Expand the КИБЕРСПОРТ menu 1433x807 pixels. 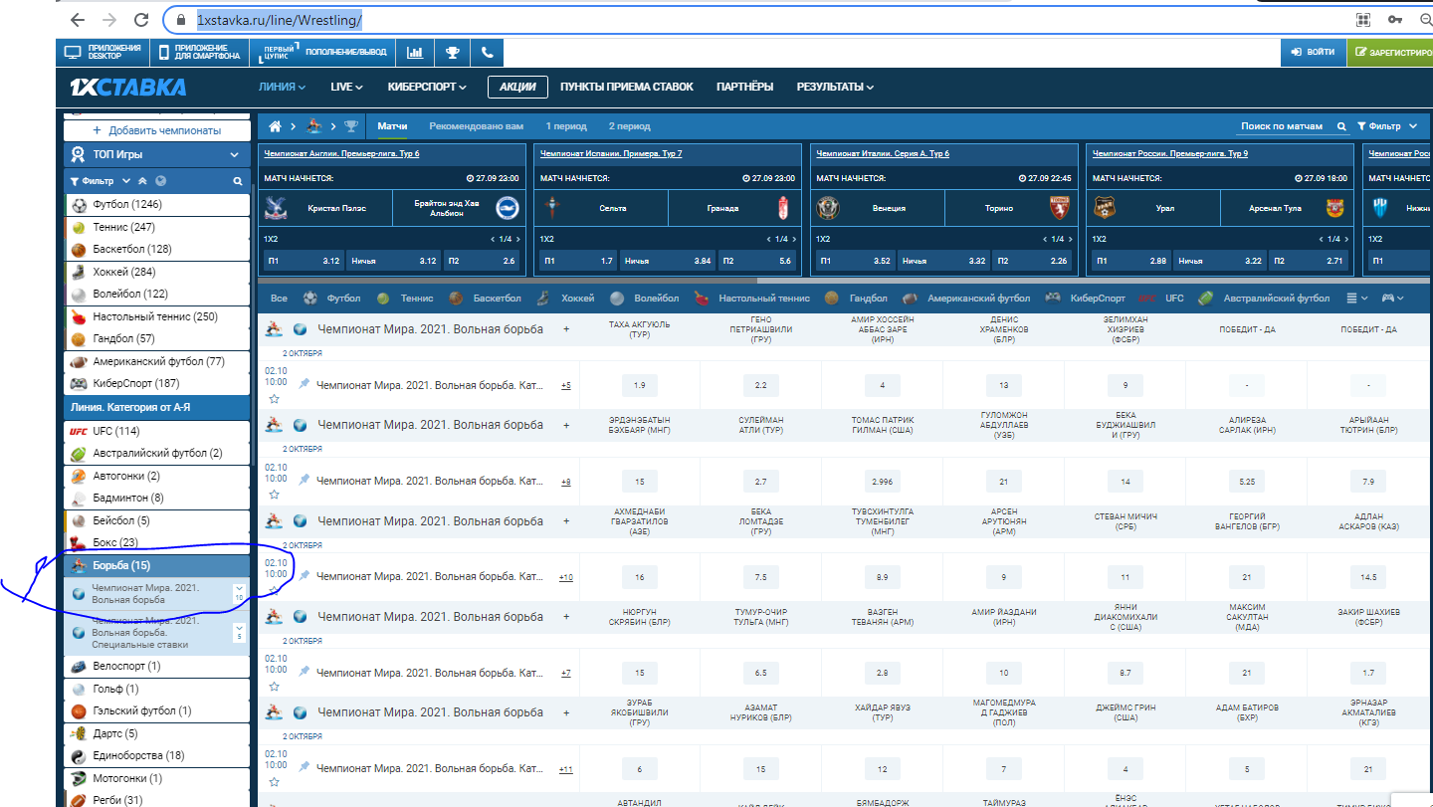(427, 87)
